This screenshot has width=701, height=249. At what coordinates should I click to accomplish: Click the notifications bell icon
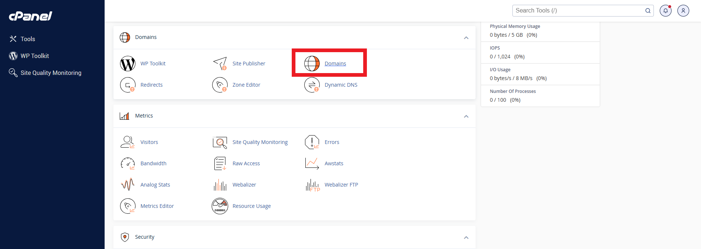[665, 11]
